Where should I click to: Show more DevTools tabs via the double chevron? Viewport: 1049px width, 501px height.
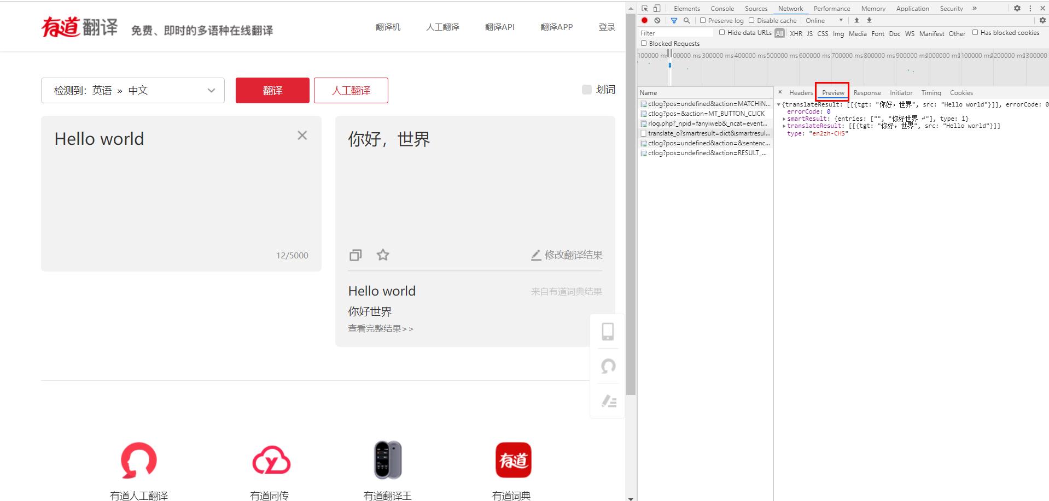point(975,8)
